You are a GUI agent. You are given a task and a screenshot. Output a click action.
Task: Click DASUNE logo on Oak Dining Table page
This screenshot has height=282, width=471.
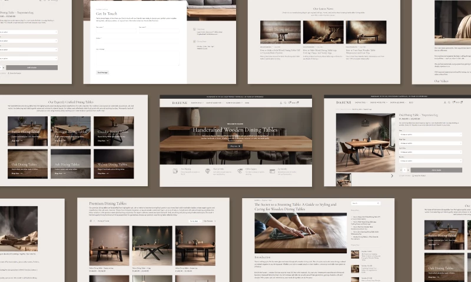pyautogui.click(x=344, y=102)
